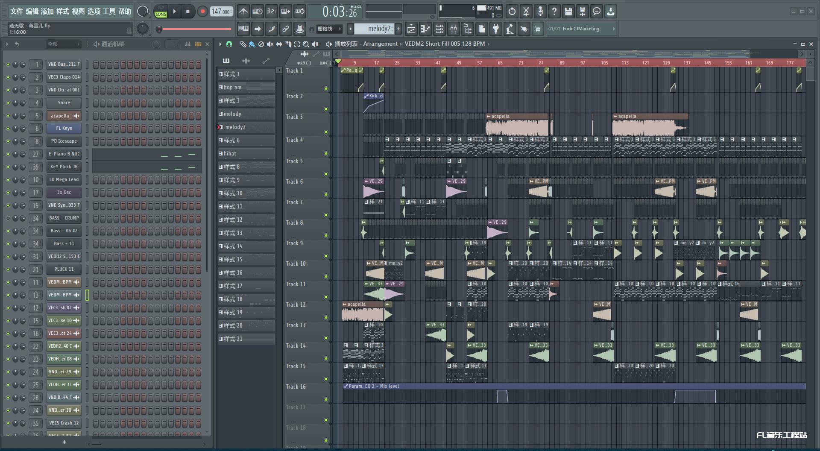Click the Save floppy disk icon
The image size is (820, 451).
click(x=568, y=12)
